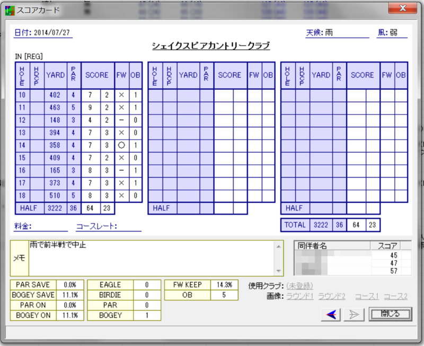
Task: Click the fairway X mark on hole 10
Action: click(x=121, y=96)
